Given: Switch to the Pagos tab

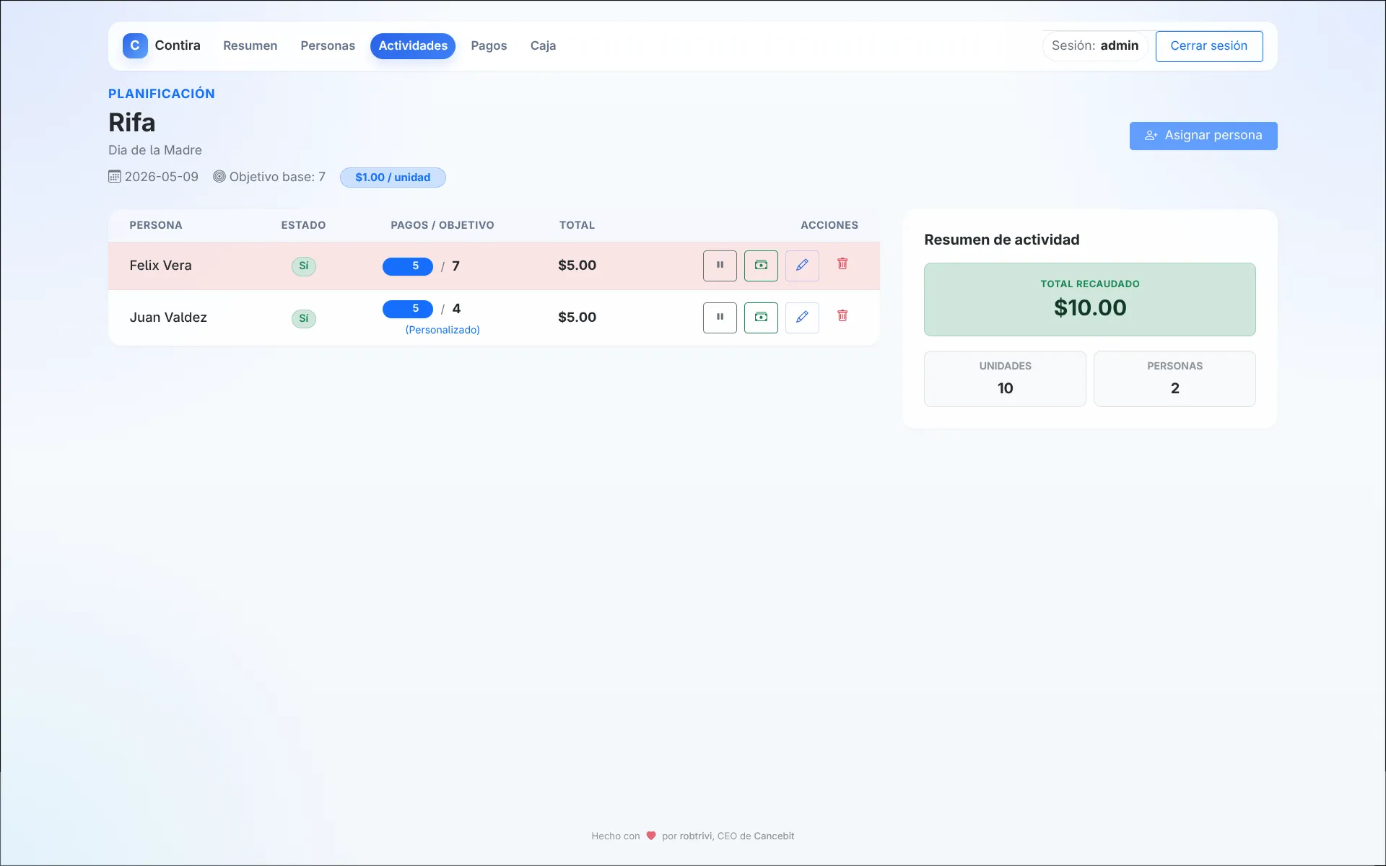Looking at the screenshot, I should click(x=489, y=46).
